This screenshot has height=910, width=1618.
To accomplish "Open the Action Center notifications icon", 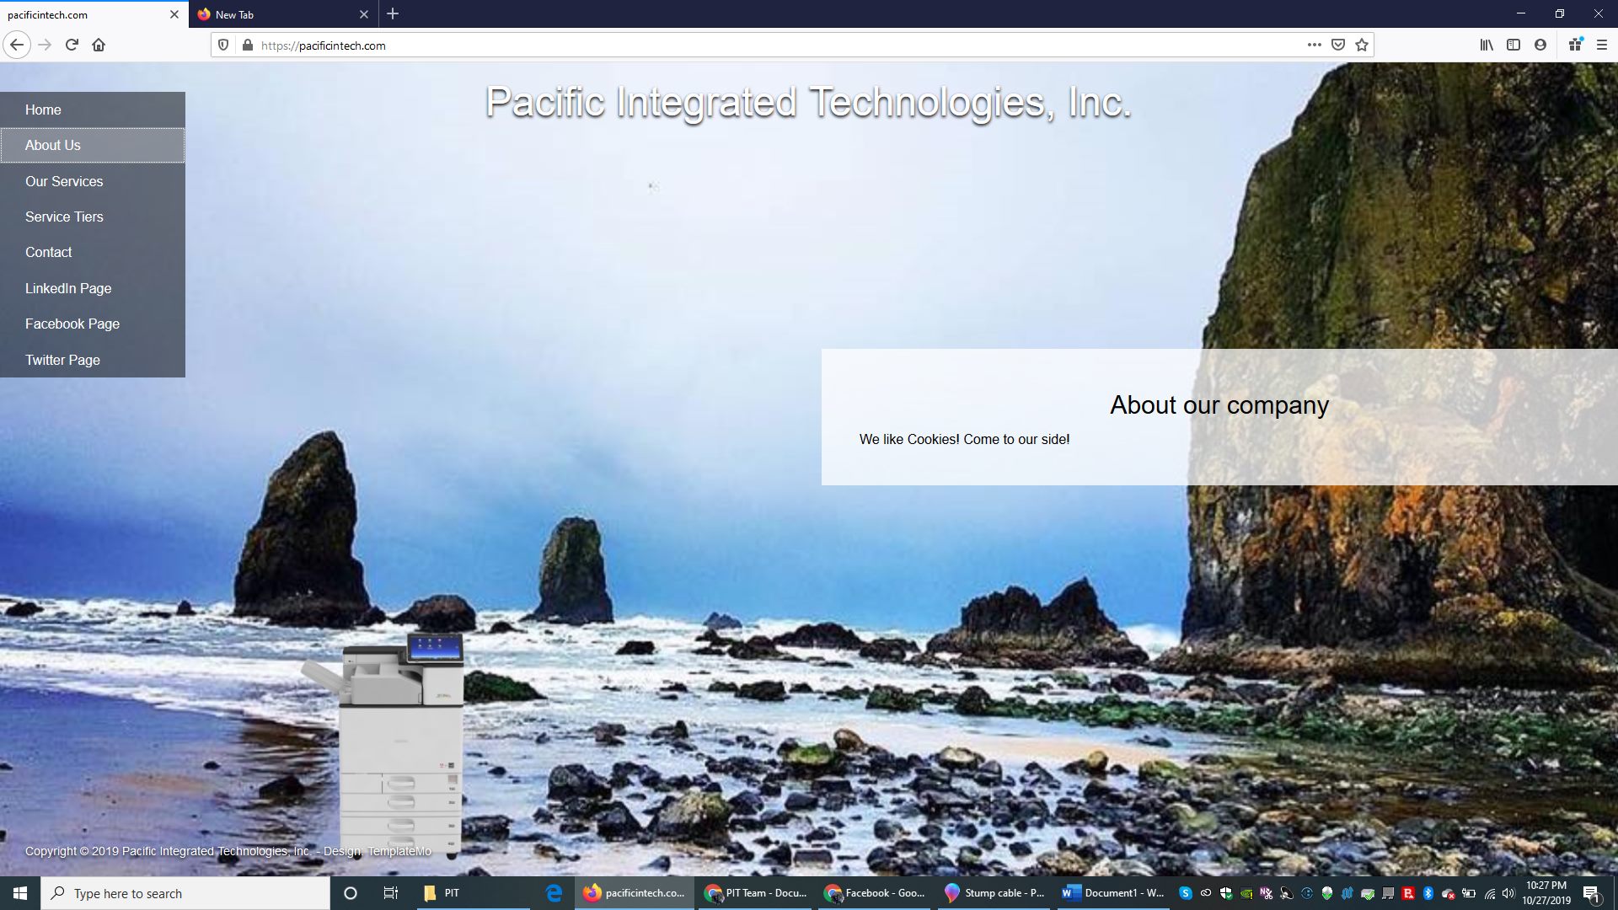I will pos(1592,894).
